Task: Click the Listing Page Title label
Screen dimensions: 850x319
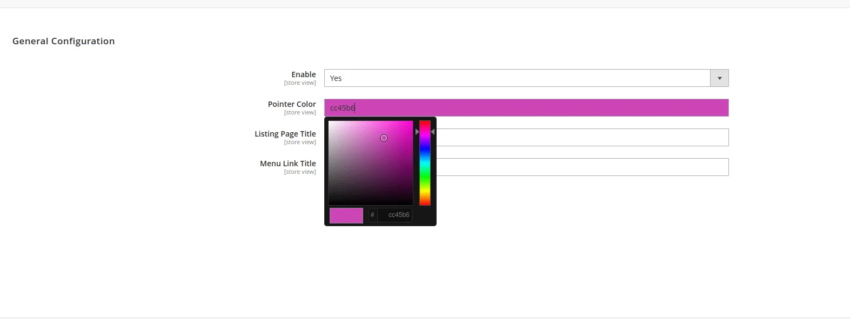Action: click(285, 134)
